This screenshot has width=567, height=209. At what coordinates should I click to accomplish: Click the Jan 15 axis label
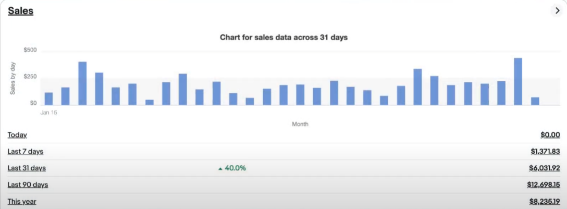[49, 112]
